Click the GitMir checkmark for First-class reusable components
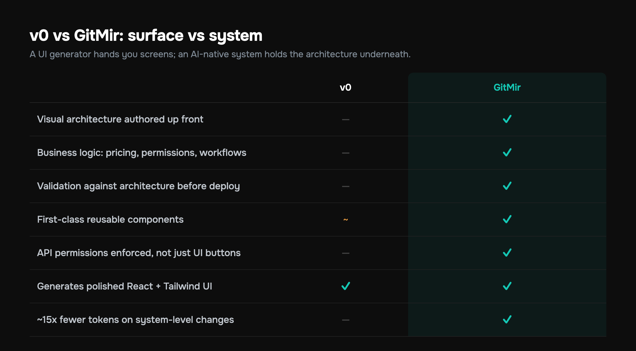 pos(507,220)
